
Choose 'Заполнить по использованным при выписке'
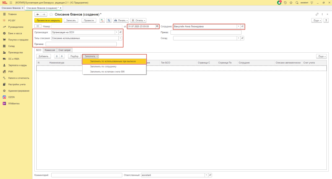114,61
